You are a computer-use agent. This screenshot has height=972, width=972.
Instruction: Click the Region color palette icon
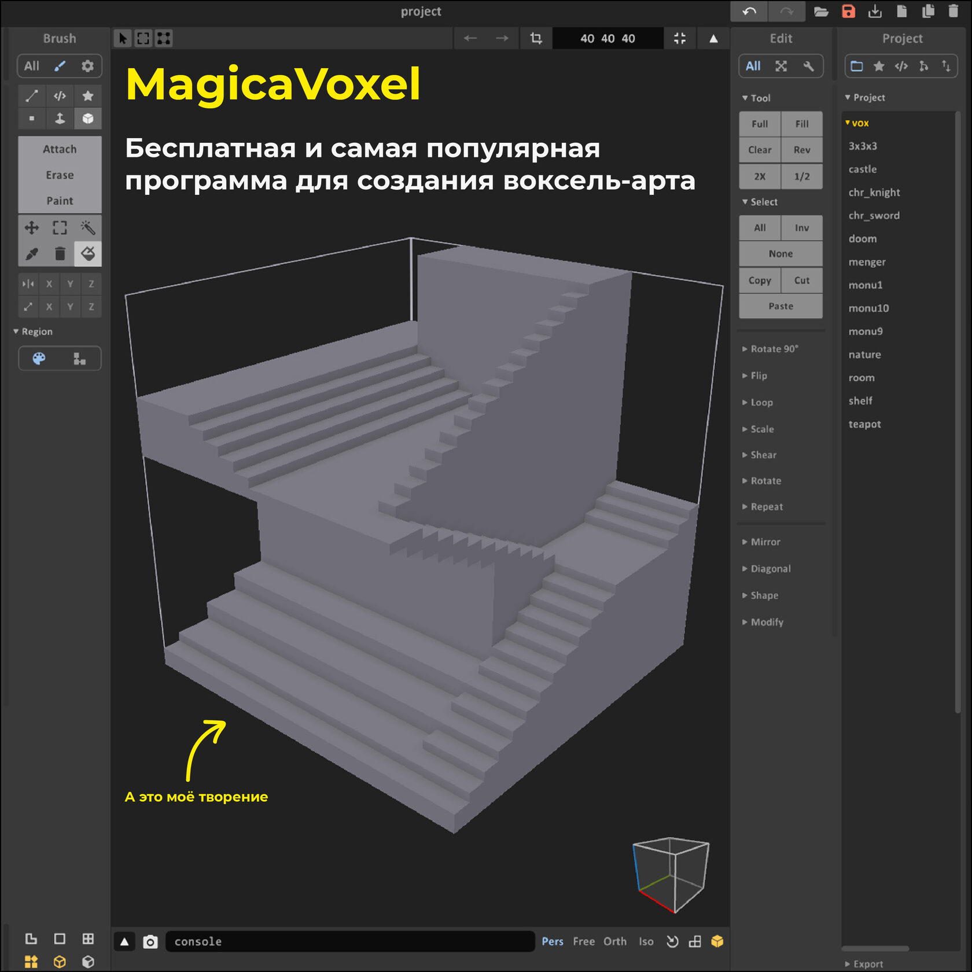pos(39,359)
